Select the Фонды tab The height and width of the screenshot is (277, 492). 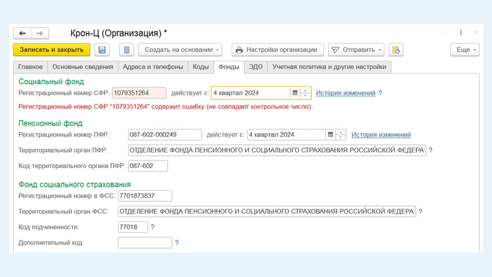pyautogui.click(x=229, y=67)
